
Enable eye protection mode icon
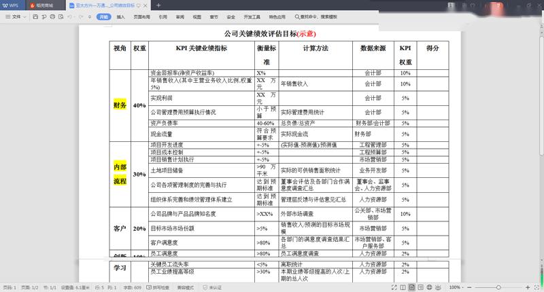(438, 287)
